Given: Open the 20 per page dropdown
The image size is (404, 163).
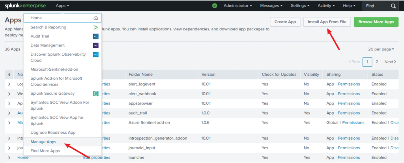Looking at the screenshot, I should point(381,49).
